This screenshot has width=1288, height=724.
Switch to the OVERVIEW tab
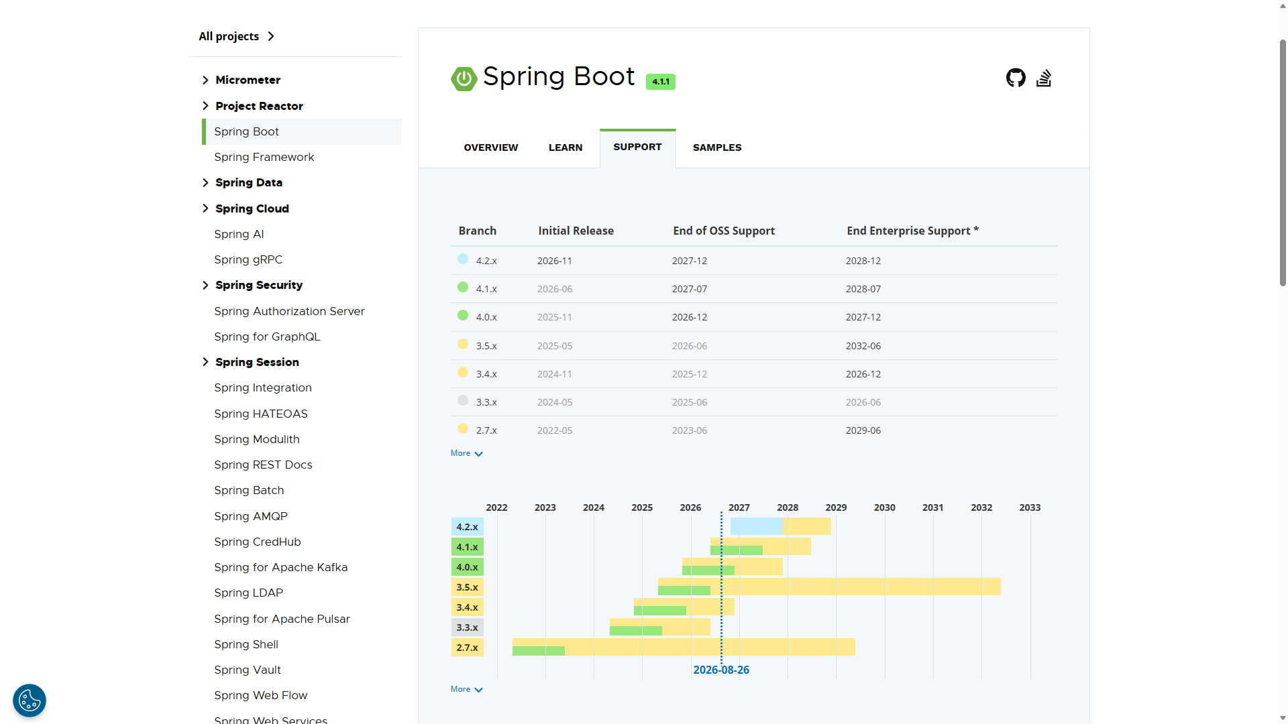click(x=491, y=147)
